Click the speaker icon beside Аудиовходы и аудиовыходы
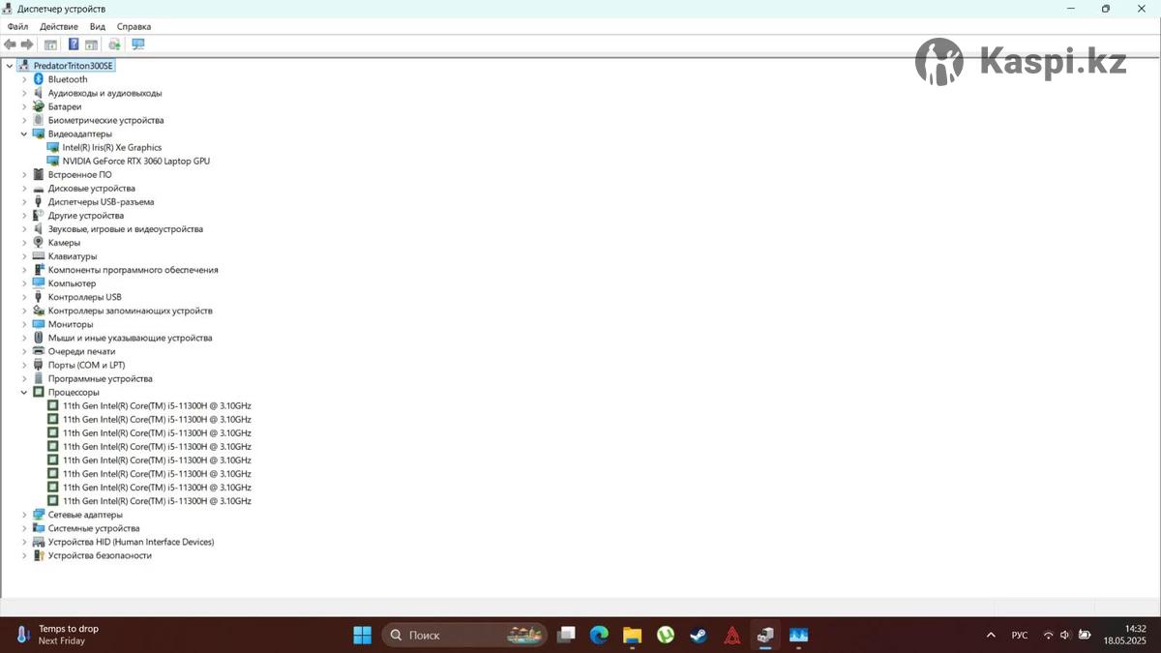The height and width of the screenshot is (653, 1161). point(39,93)
